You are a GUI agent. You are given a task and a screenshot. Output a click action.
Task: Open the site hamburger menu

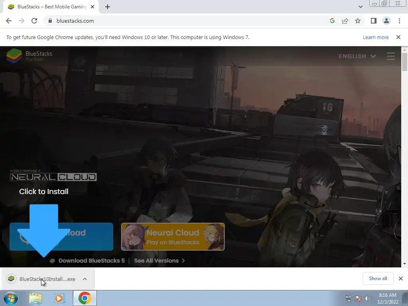[x=391, y=56]
